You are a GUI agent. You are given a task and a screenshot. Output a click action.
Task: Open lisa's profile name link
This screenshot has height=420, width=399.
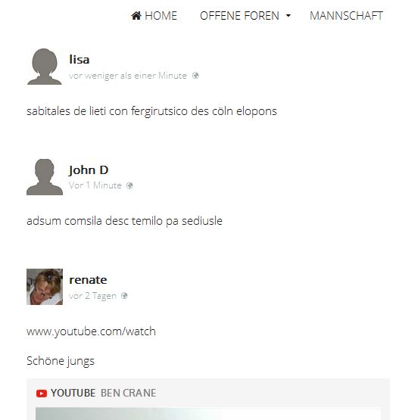point(79,59)
